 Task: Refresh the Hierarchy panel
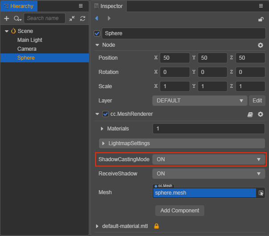click(x=83, y=19)
